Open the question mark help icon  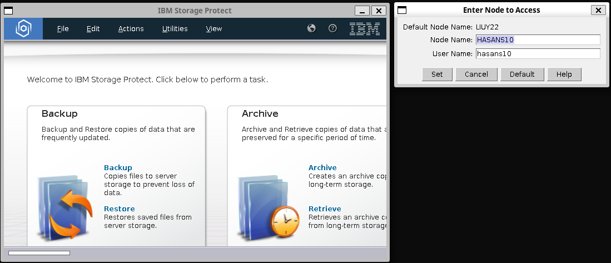point(332,28)
